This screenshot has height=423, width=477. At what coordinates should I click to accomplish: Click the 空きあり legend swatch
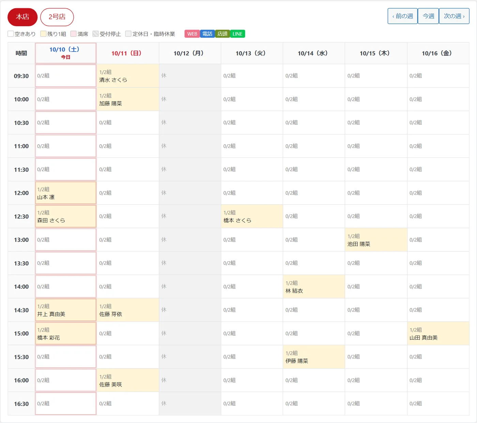pos(11,34)
